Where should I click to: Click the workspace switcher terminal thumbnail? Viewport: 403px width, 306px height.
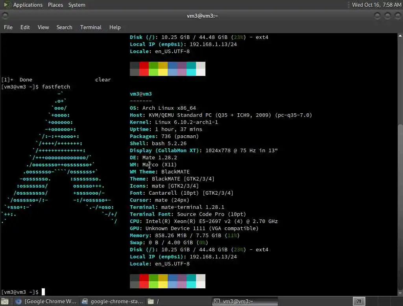pyautogui.click(x=359, y=301)
